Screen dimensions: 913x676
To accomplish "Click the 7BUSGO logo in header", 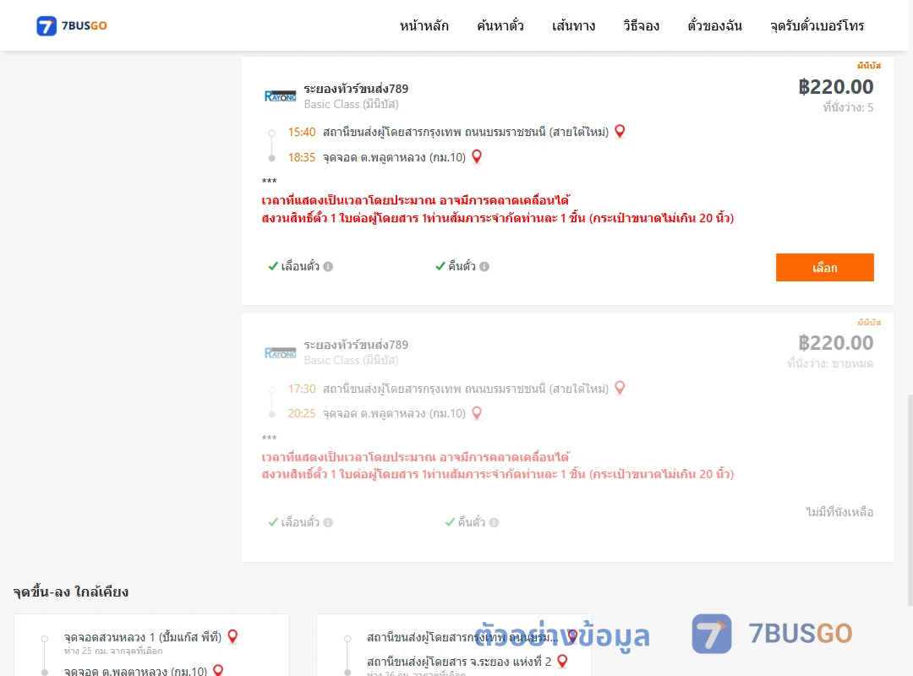I will (72, 25).
